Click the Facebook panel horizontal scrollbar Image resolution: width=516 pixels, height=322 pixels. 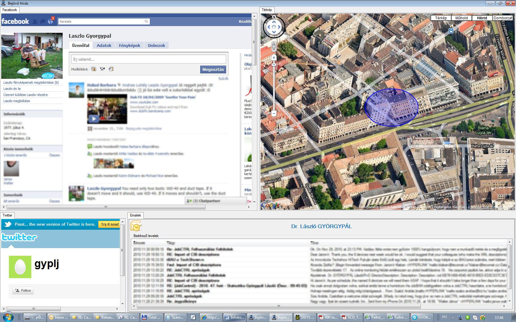[x=106, y=207]
